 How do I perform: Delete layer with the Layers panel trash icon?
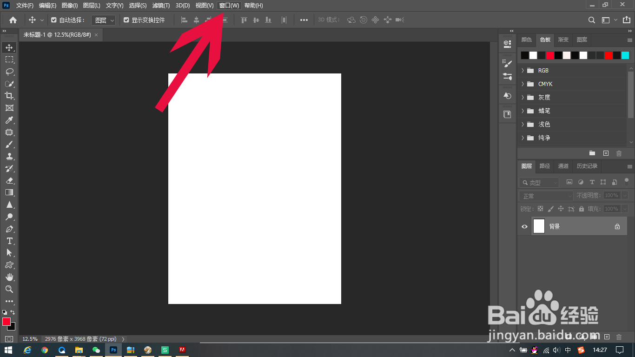click(x=619, y=337)
